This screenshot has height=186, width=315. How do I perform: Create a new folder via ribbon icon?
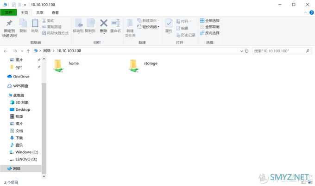tap(130, 23)
